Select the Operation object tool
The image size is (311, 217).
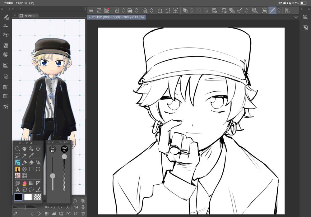[x=31, y=149]
